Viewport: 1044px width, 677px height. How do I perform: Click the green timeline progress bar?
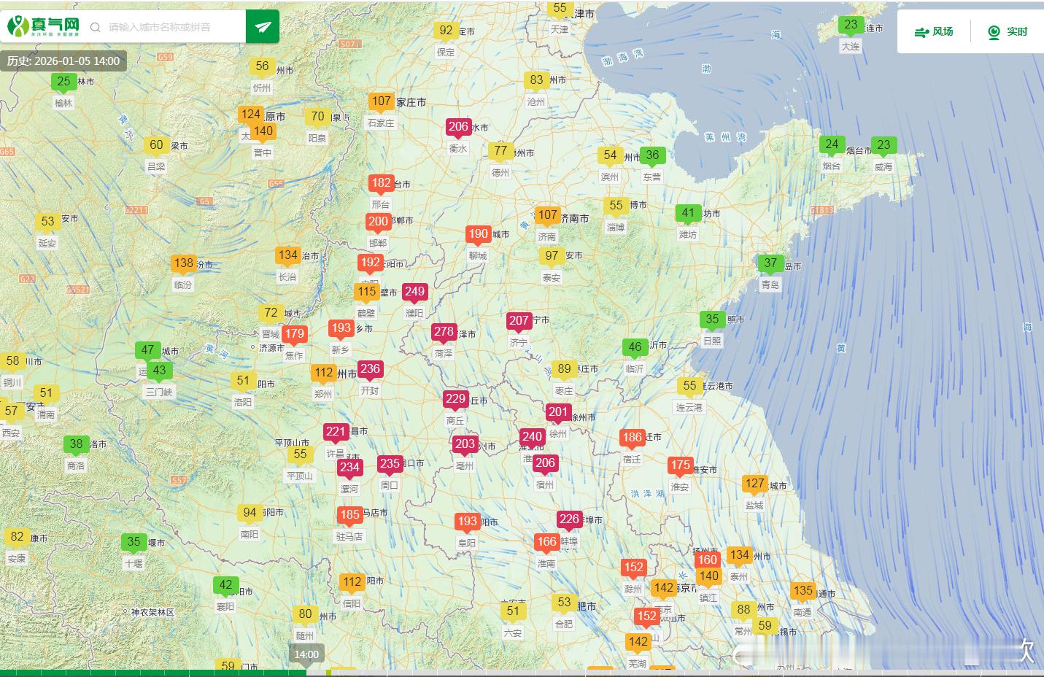tap(153, 673)
